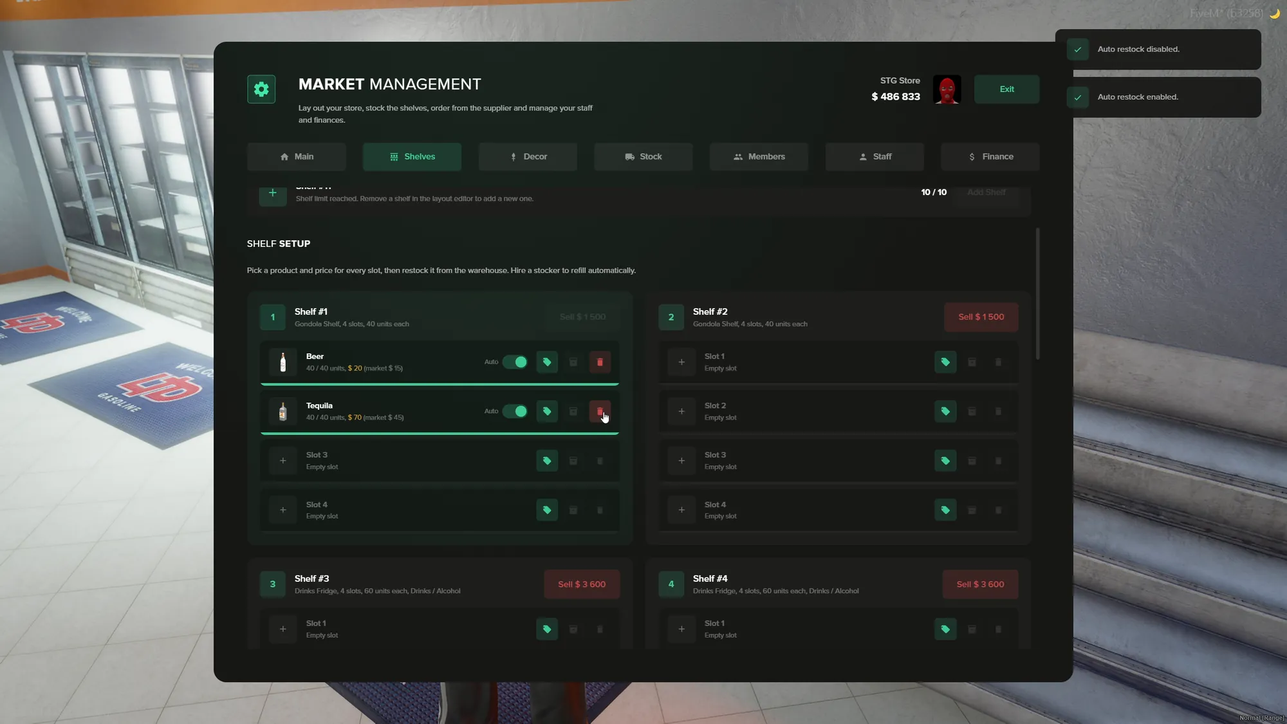Click the Auto restock enabled notification
Viewport: 1287px width, 724px height.
[x=1158, y=97]
